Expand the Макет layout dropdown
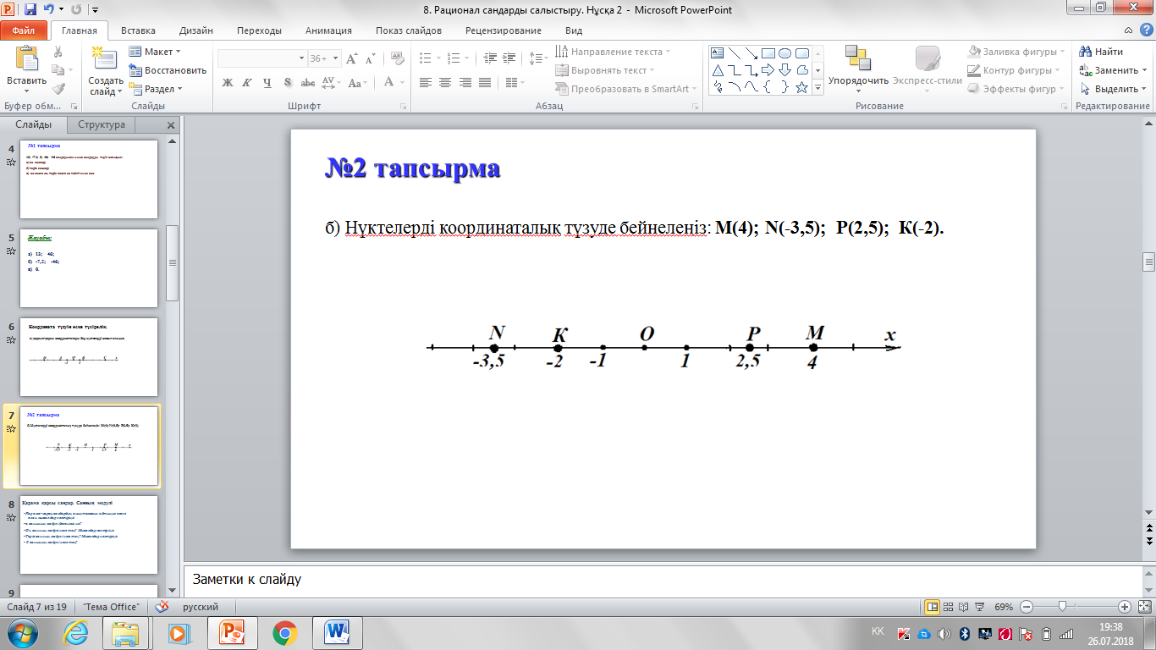Screen dimensions: 1156x650 click(157, 52)
